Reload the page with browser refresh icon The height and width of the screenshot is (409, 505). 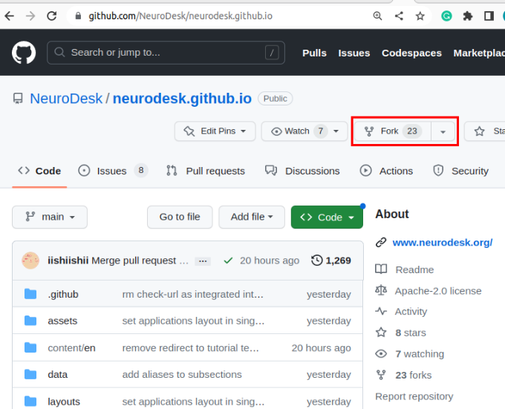(x=51, y=16)
